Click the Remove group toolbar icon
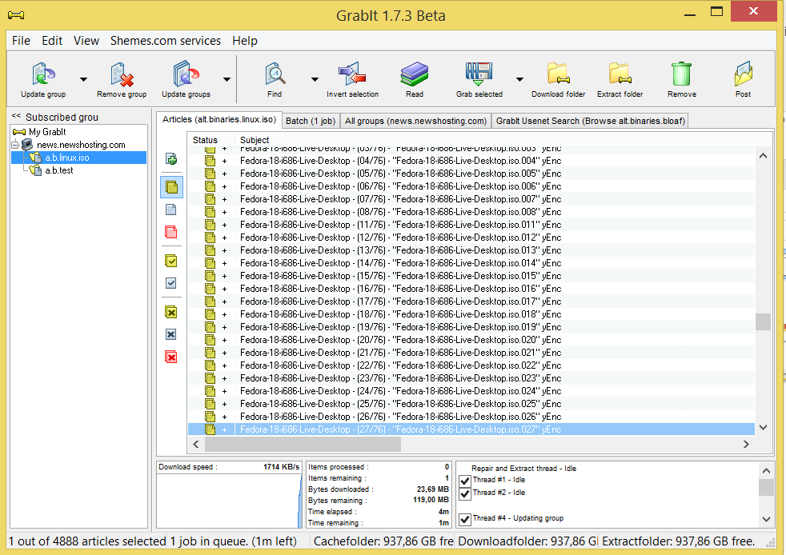 point(122,74)
